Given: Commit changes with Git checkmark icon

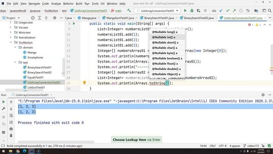Looking at the screenshot, I should (227, 11).
